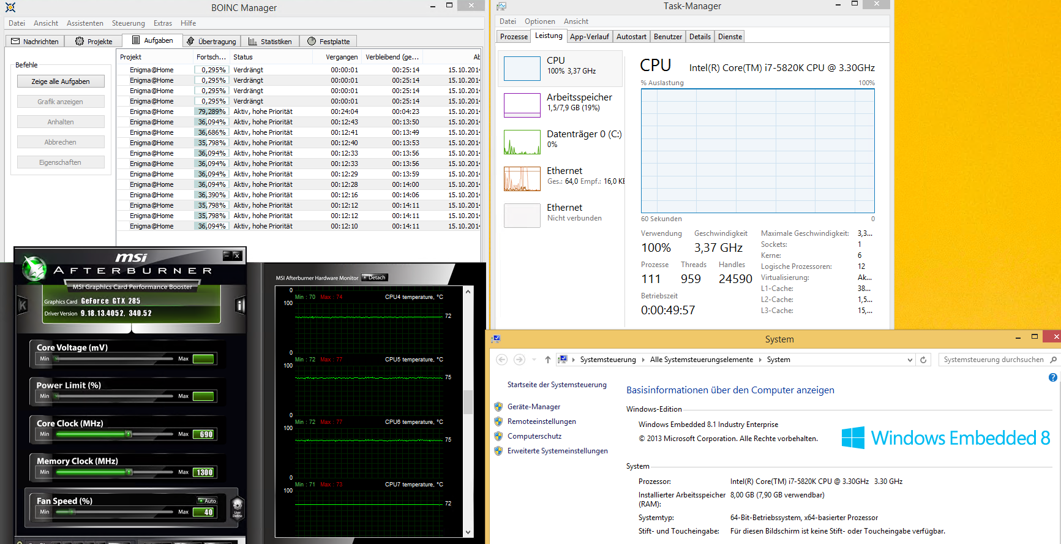Click the MSI Afterburner dragon logo
This screenshot has height=544, width=1061.
pyautogui.click(x=34, y=268)
